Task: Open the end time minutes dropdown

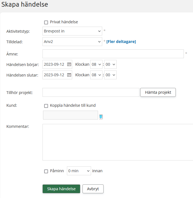Action: (110, 75)
